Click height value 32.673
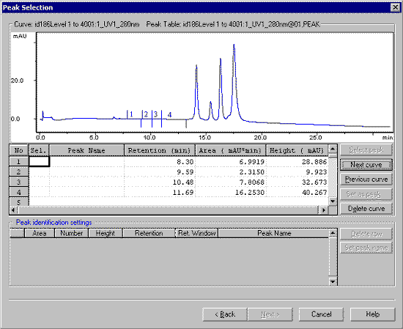 click(x=314, y=182)
